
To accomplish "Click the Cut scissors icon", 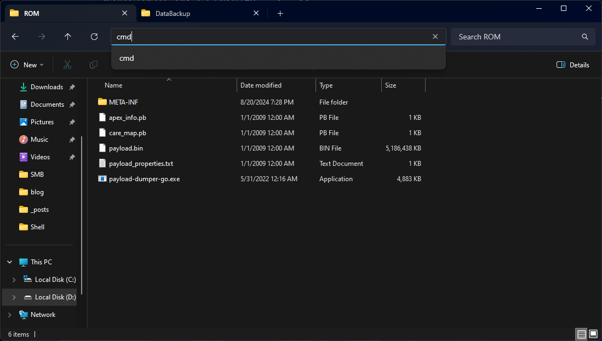I will [67, 65].
